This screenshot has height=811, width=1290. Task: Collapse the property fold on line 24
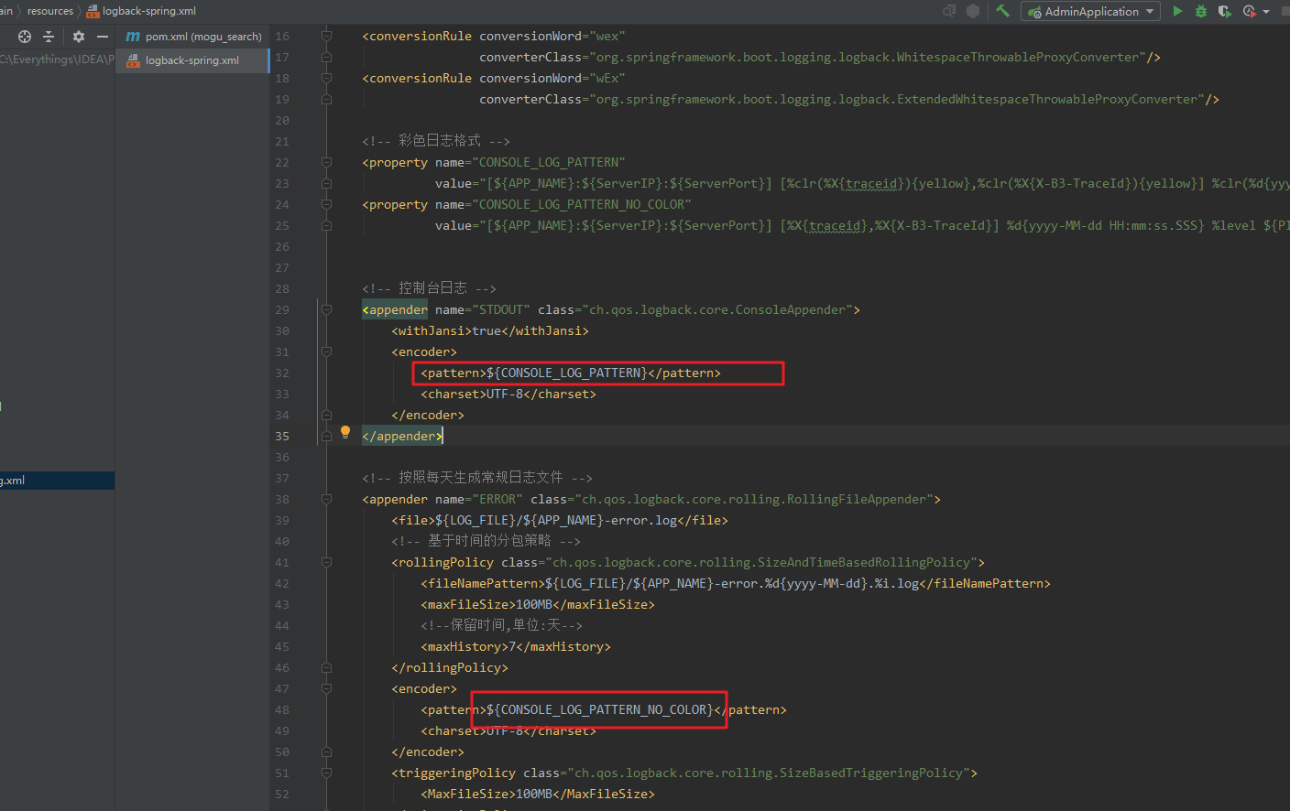coord(326,204)
